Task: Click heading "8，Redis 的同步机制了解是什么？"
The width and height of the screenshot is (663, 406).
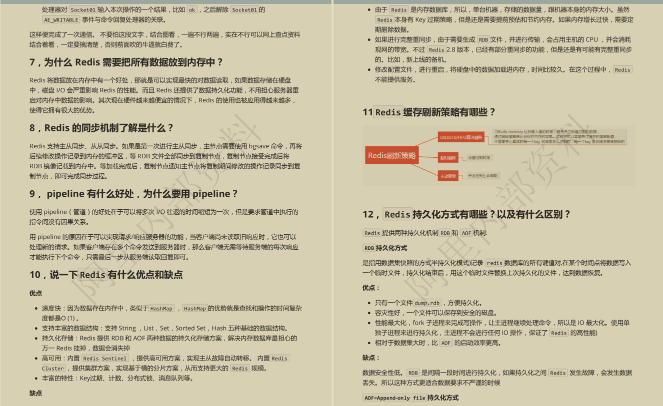Action: 101,128
